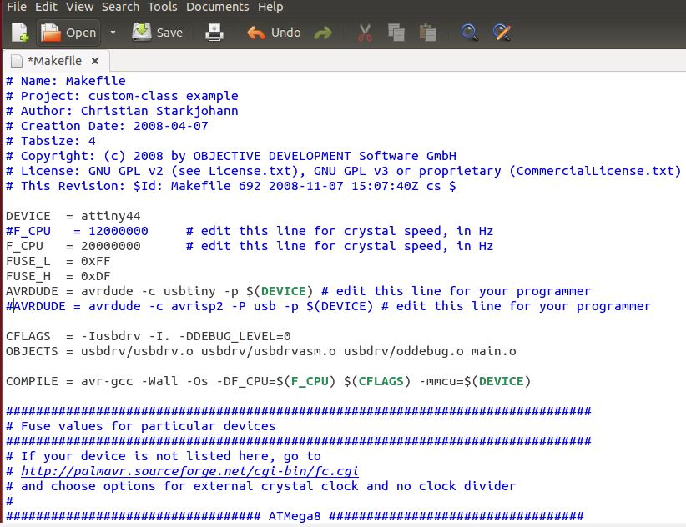Open the File menu
Image resolution: width=686 pixels, height=527 pixels.
point(17,7)
